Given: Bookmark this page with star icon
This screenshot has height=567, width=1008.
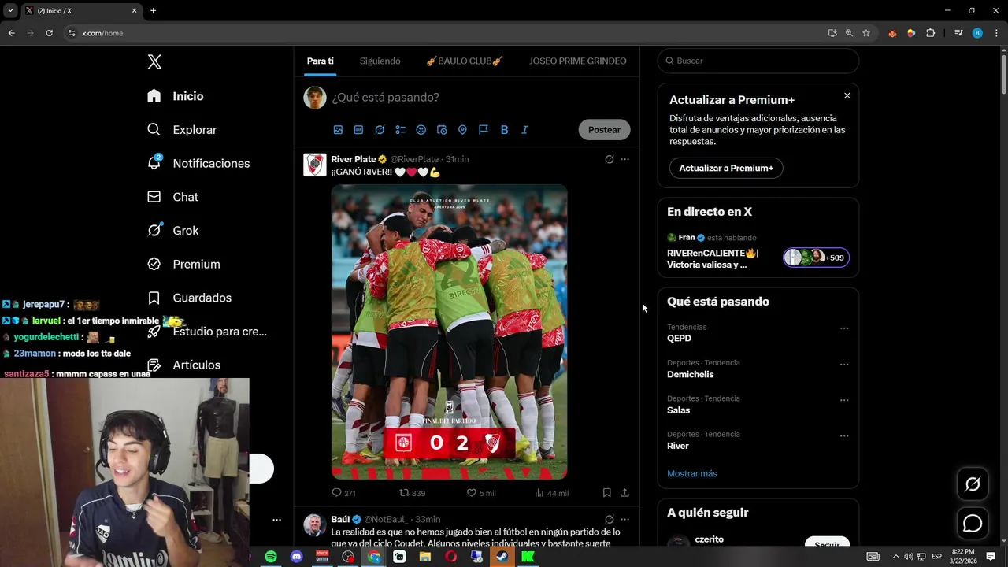Looking at the screenshot, I should (x=866, y=33).
